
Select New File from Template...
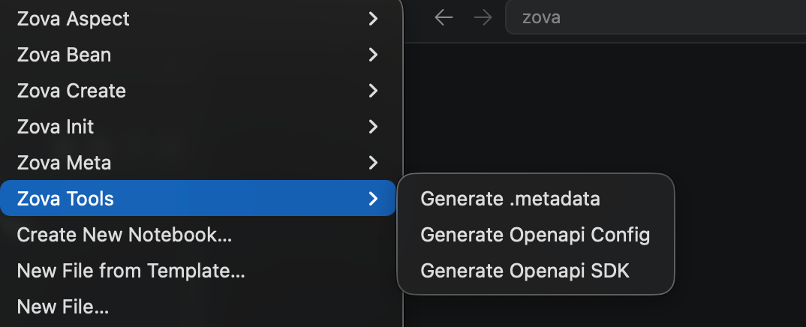131,270
